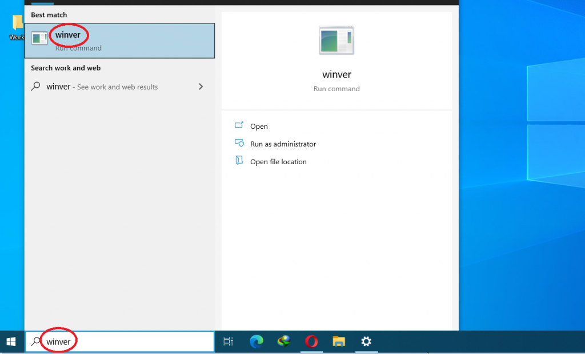Launch Microsoft Edge from taskbar
The image size is (585, 354).
click(x=257, y=341)
